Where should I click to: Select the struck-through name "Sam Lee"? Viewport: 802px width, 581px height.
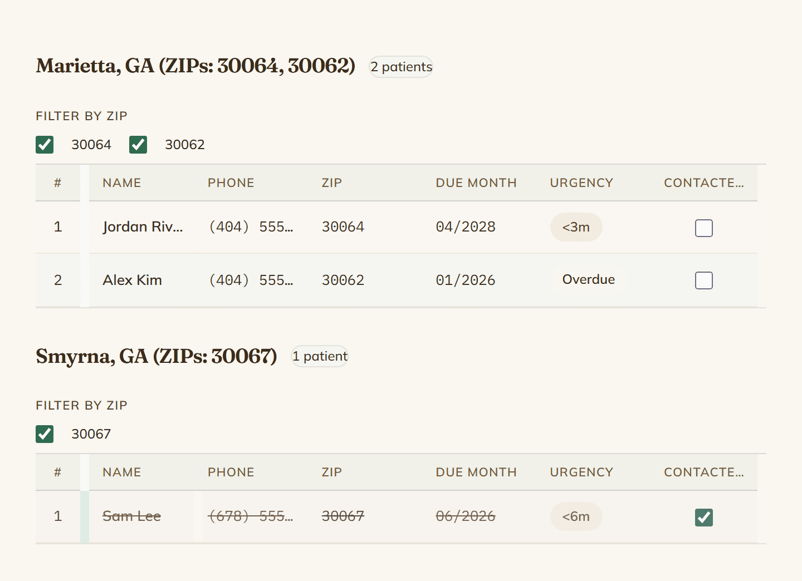pyautogui.click(x=132, y=516)
